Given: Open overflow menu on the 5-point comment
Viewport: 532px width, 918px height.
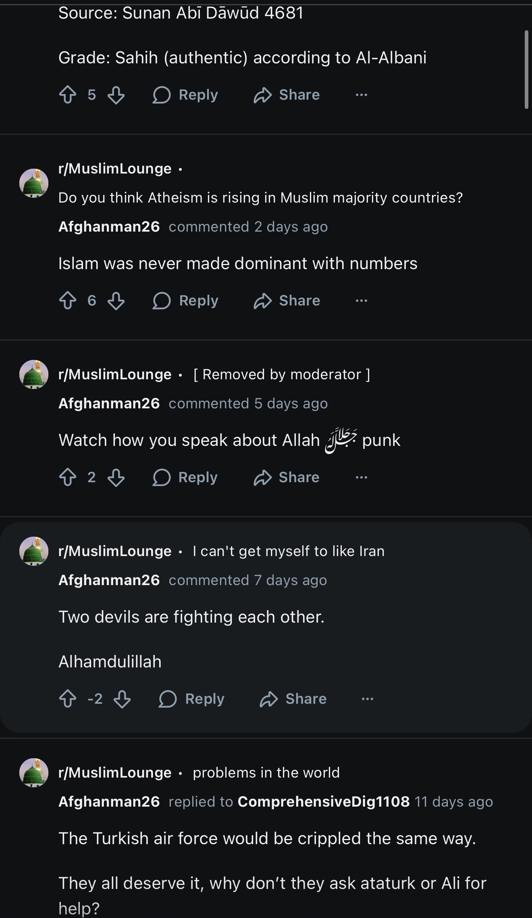Looking at the screenshot, I should pyautogui.click(x=362, y=95).
